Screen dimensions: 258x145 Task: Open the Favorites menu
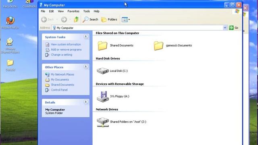pyautogui.click(x=73, y=11)
